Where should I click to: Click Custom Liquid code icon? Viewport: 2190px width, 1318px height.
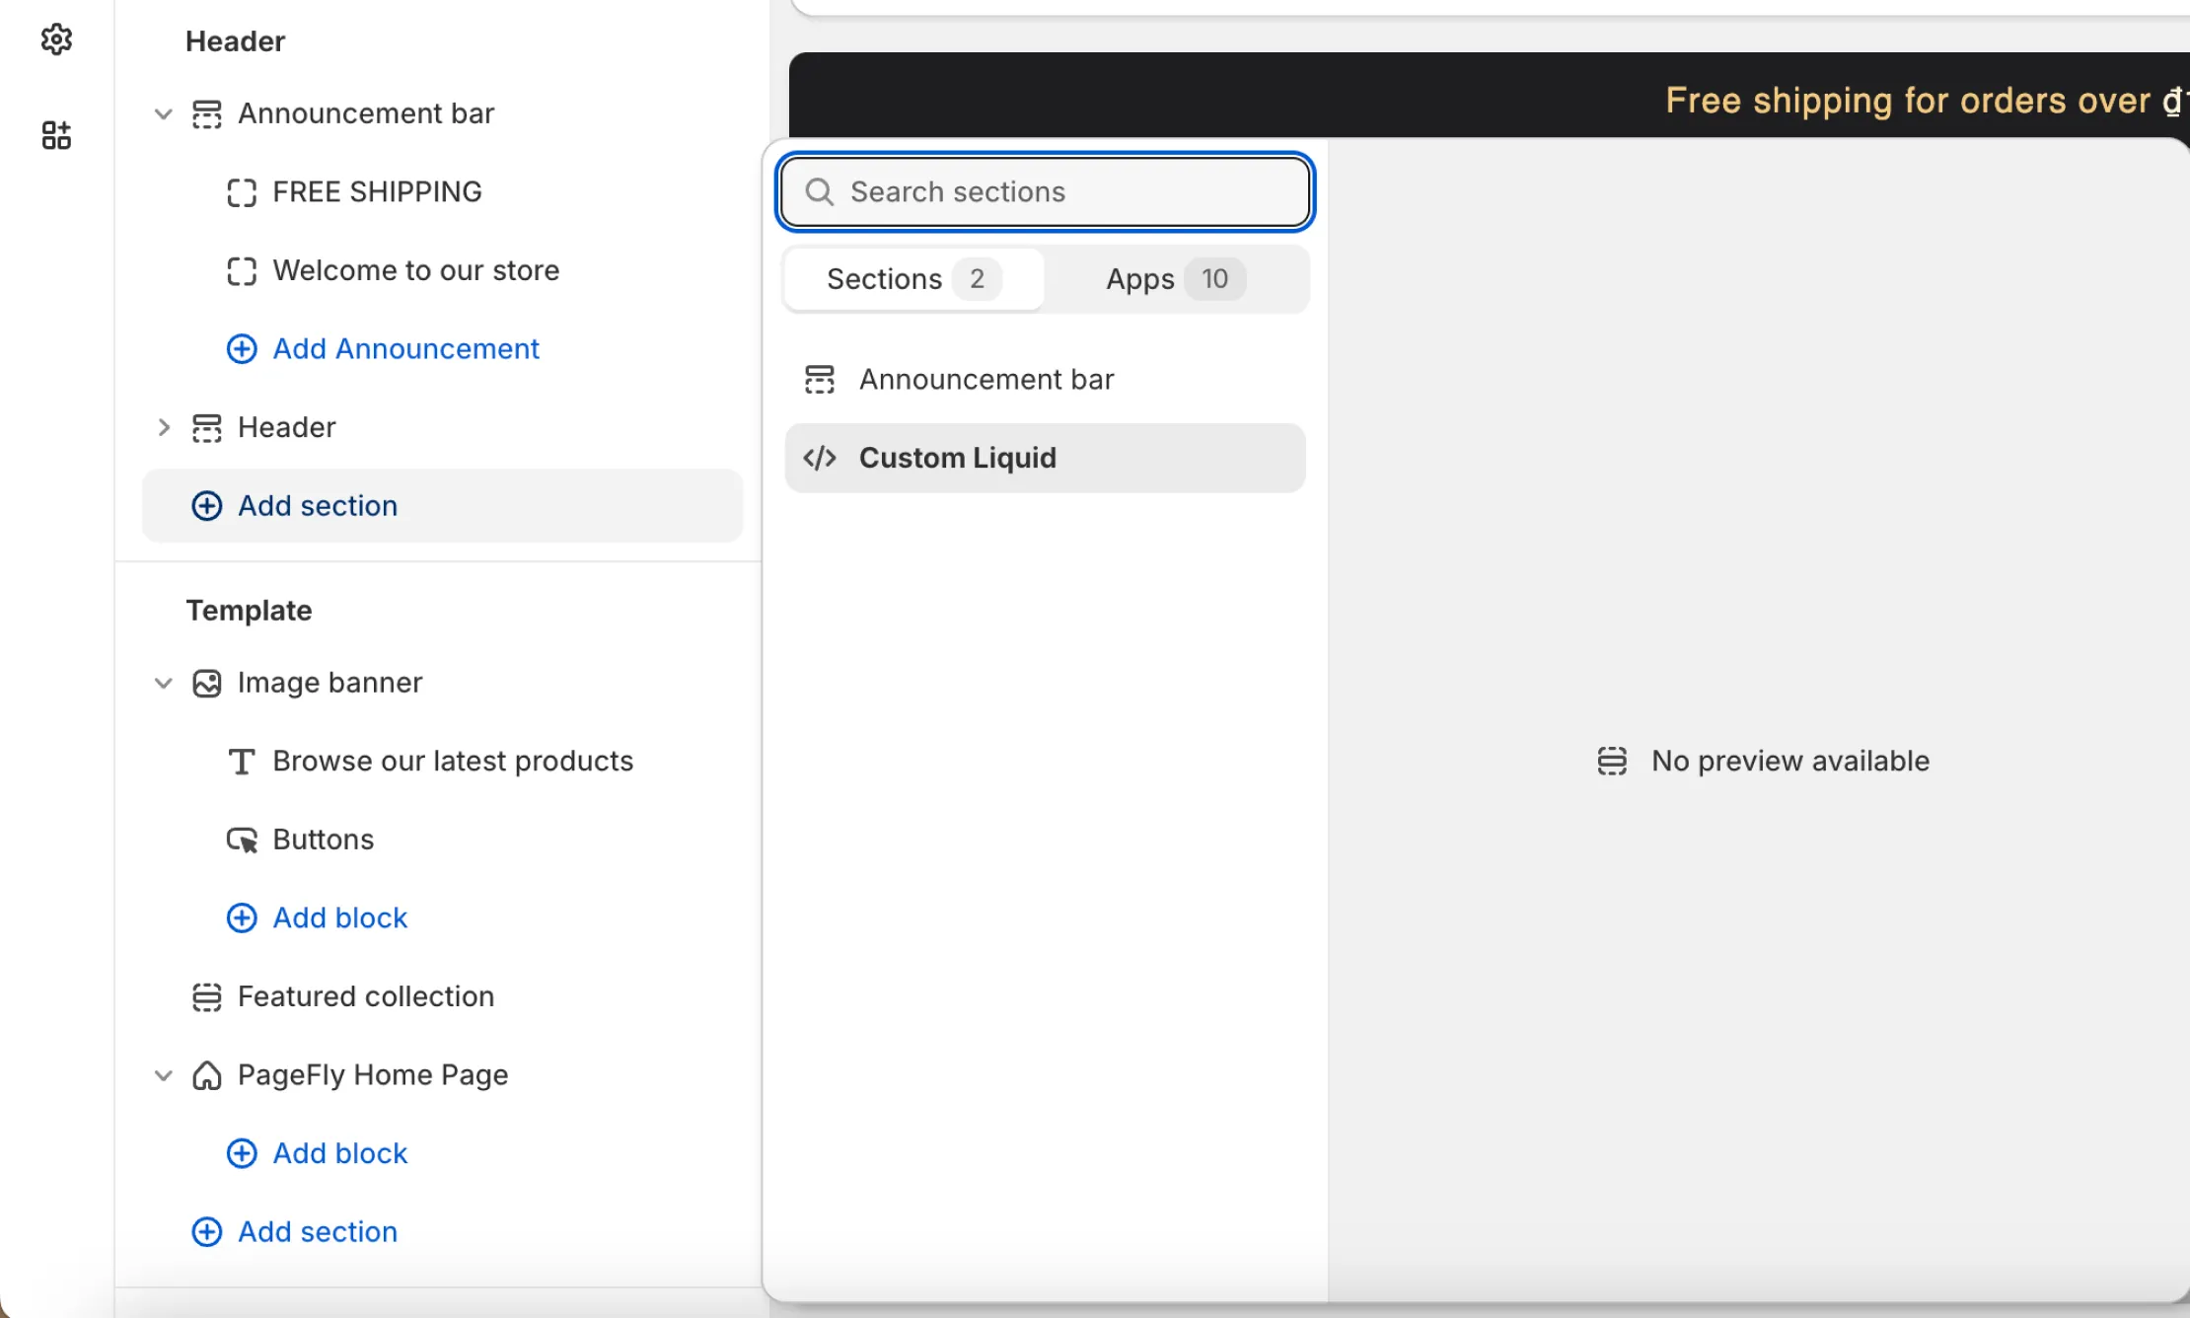tap(820, 458)
